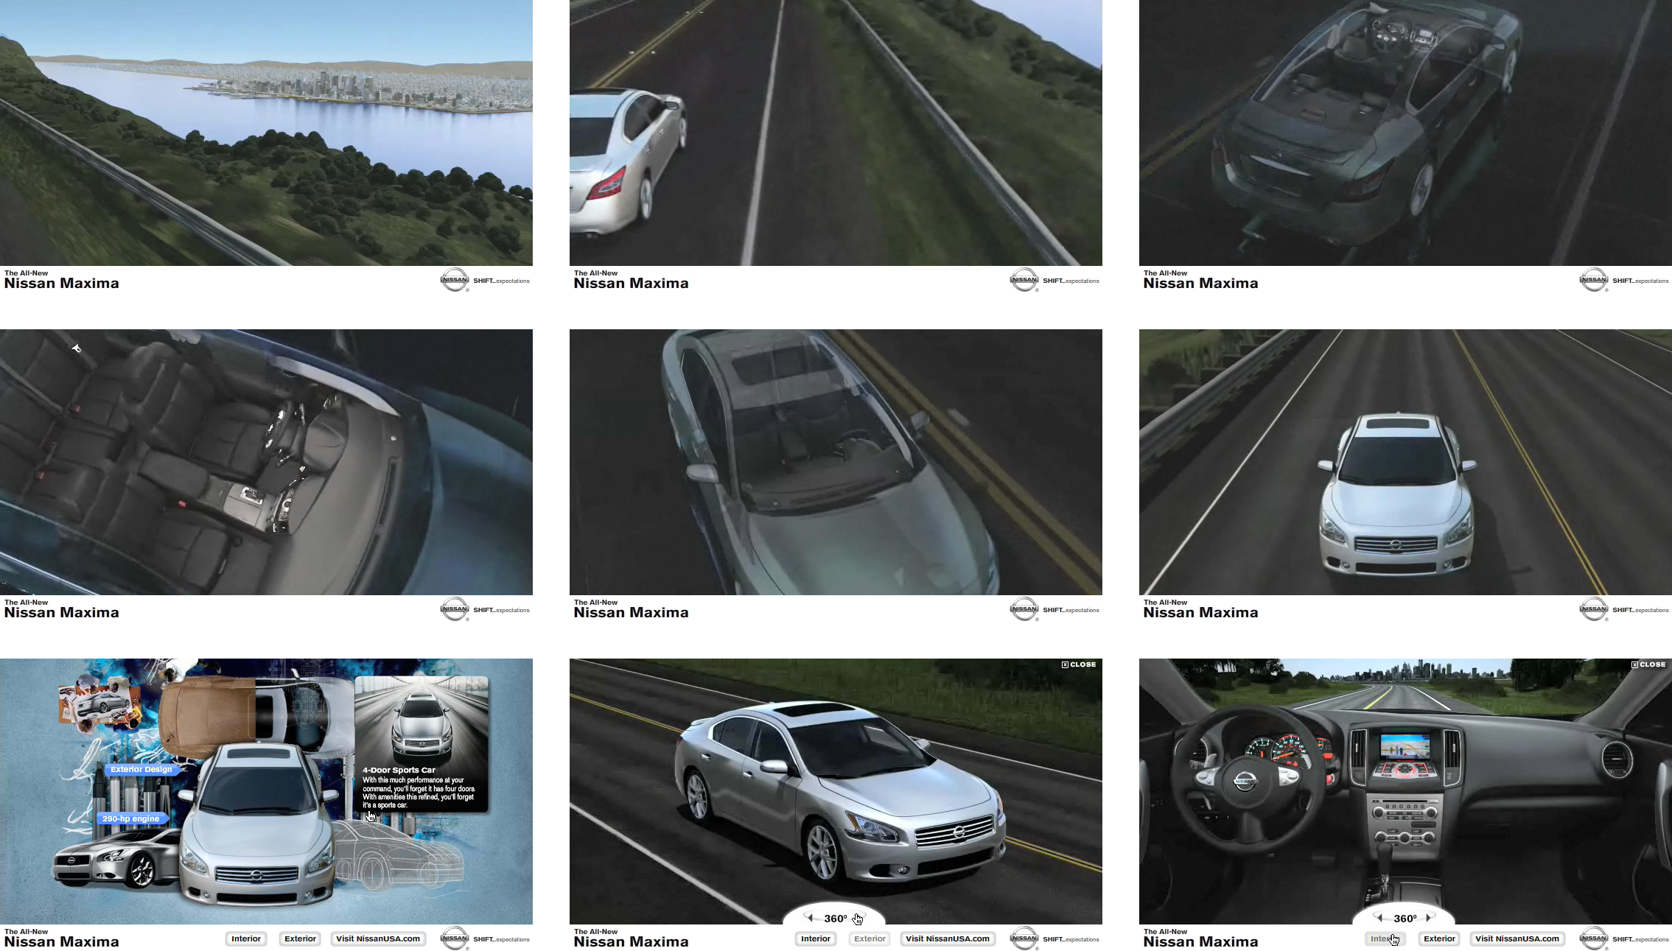Open Visit NissanUSA.com under the dashboard view
The image size is (1672, 951).
coord(1517,938)
